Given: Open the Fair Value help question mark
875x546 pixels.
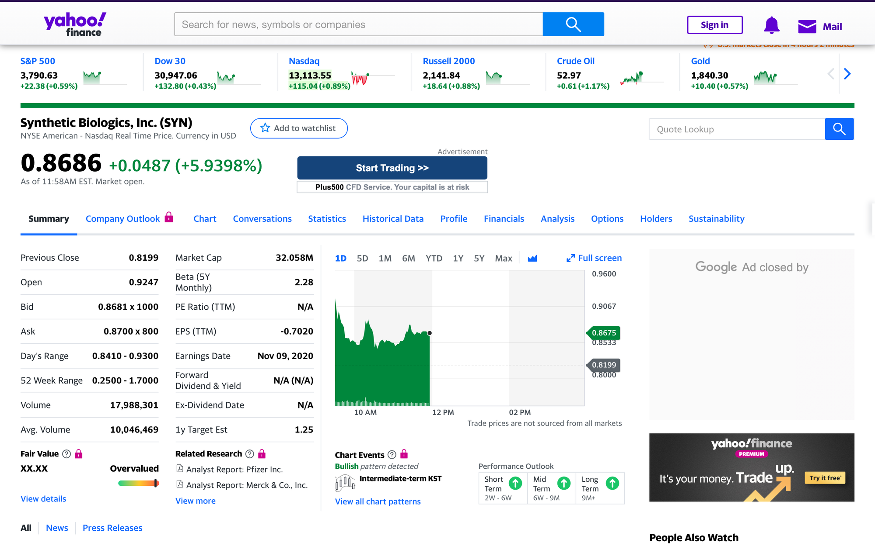Looking at the screenshot, I should click(66, 454).
